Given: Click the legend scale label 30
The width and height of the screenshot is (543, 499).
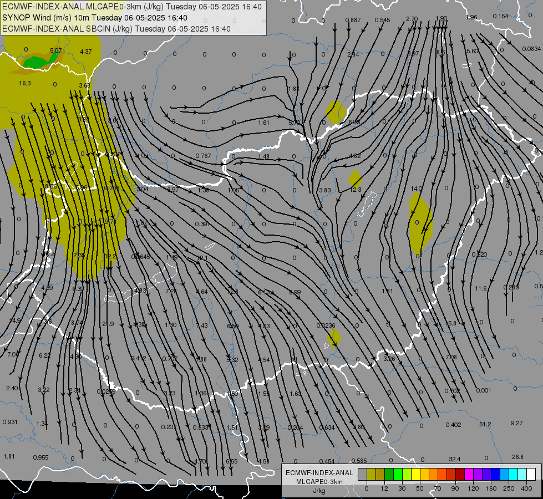Looking at the screenshot, I should click(x=402, y=488).
